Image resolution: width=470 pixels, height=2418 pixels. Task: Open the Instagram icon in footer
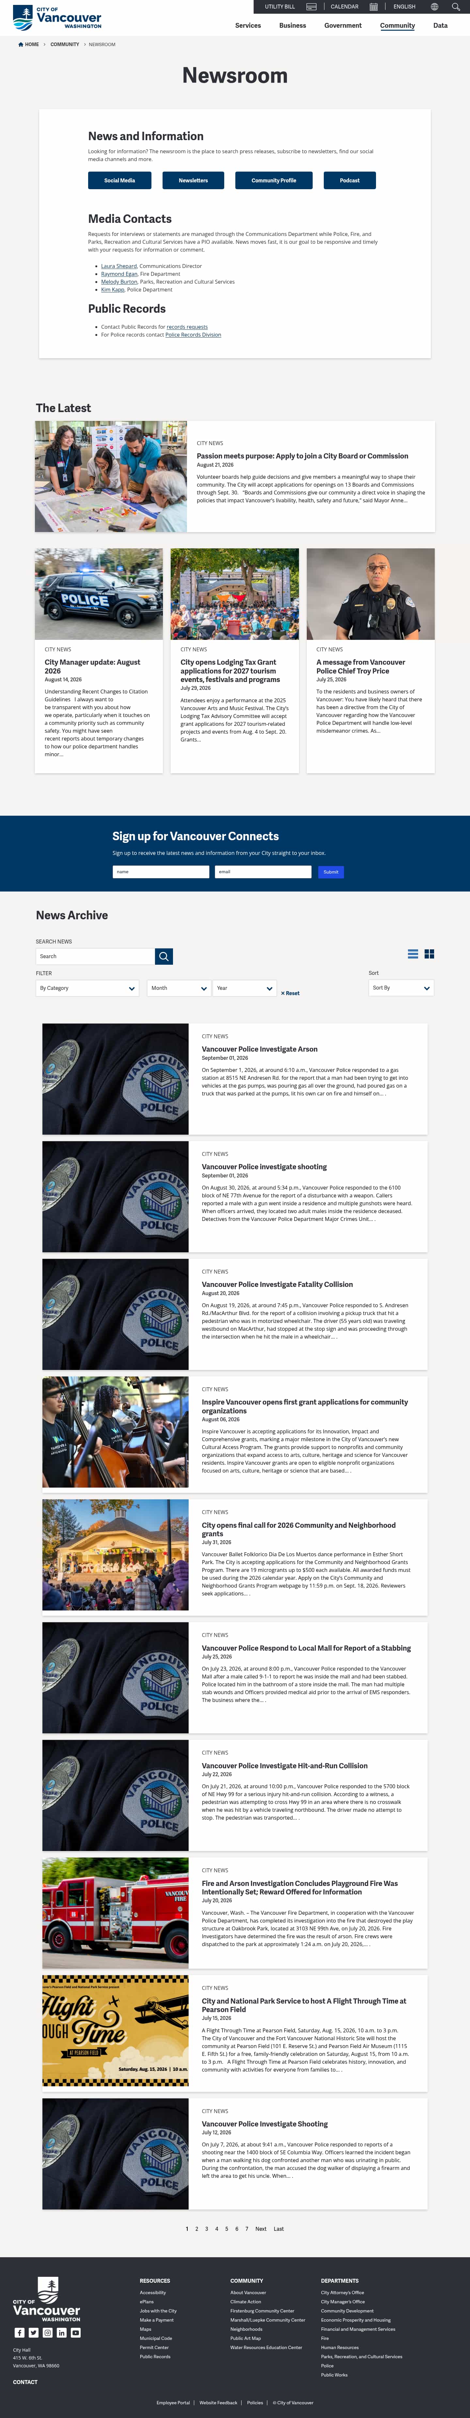[x=48, y=2333]
